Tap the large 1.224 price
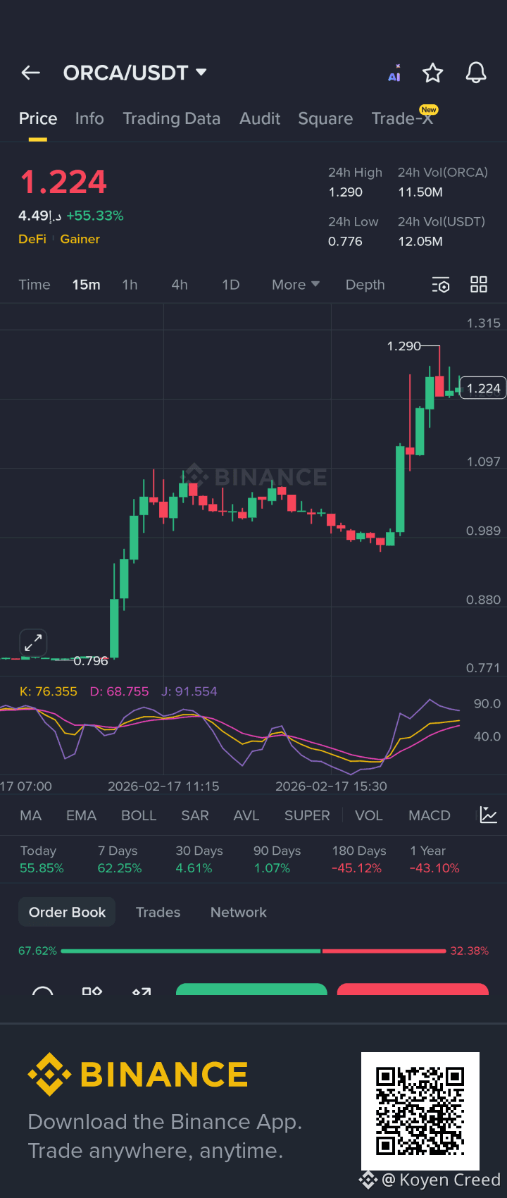Screen dimensions: 507x1198 pyautogui.click(x=63, y=182)
